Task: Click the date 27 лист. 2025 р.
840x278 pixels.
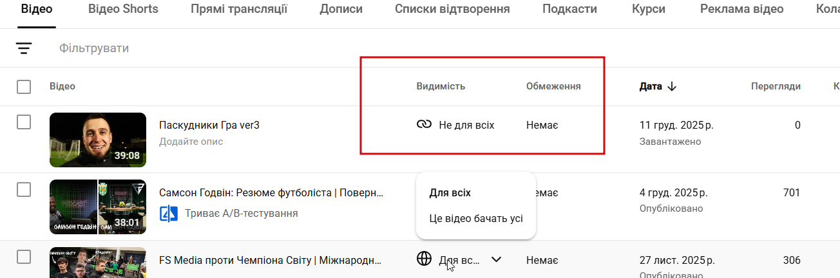Action: (676, 261)
